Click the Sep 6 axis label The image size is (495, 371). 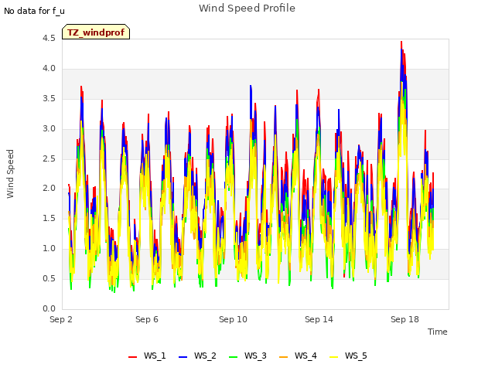147,319
